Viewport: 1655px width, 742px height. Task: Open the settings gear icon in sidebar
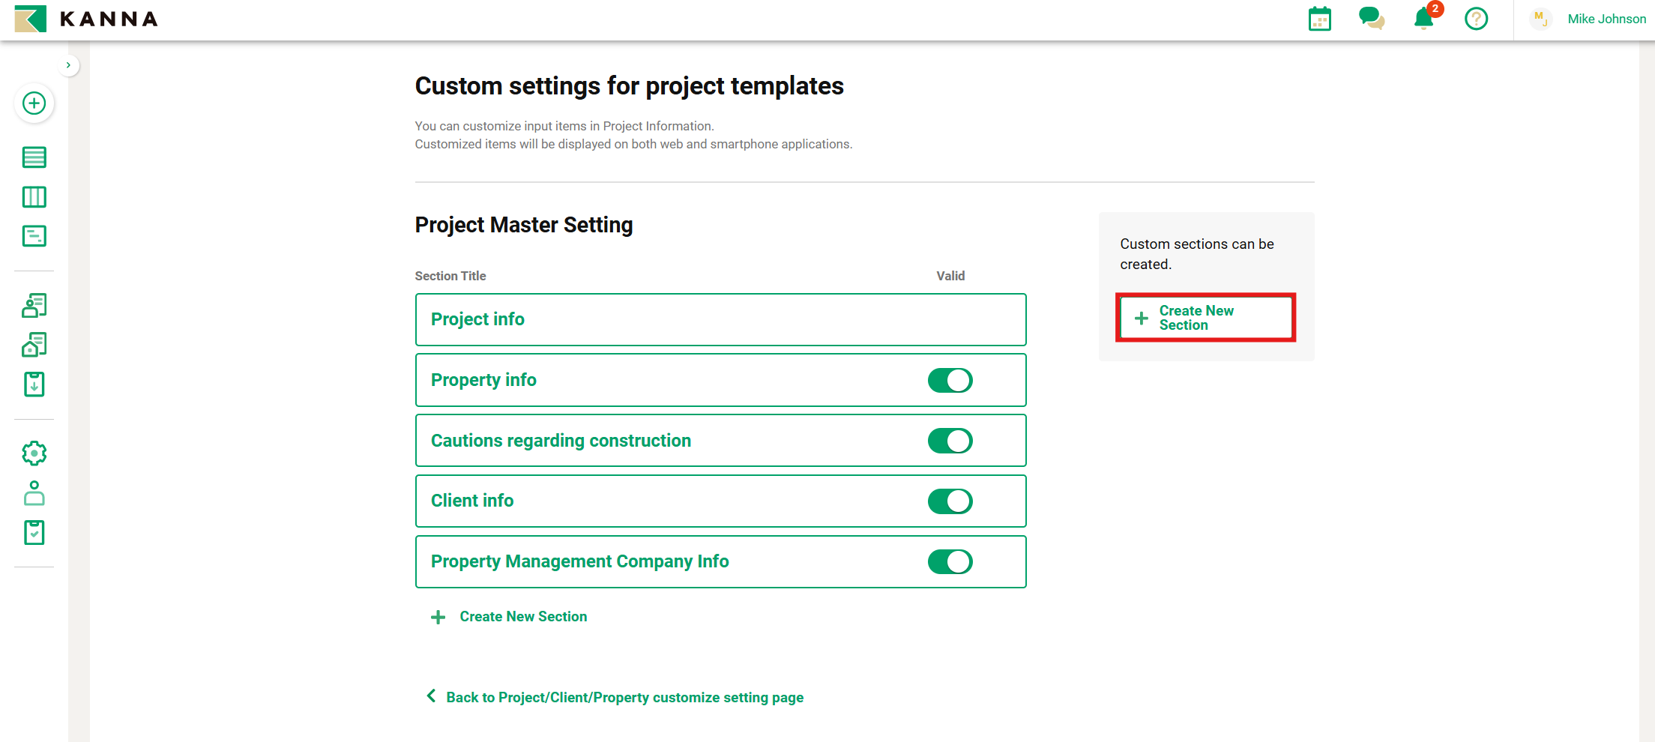pos(34,453)
